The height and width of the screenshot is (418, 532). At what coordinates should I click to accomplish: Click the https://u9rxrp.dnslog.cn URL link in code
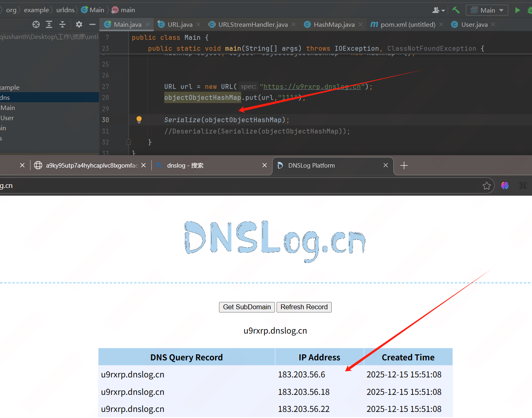[x=312, y=86]
